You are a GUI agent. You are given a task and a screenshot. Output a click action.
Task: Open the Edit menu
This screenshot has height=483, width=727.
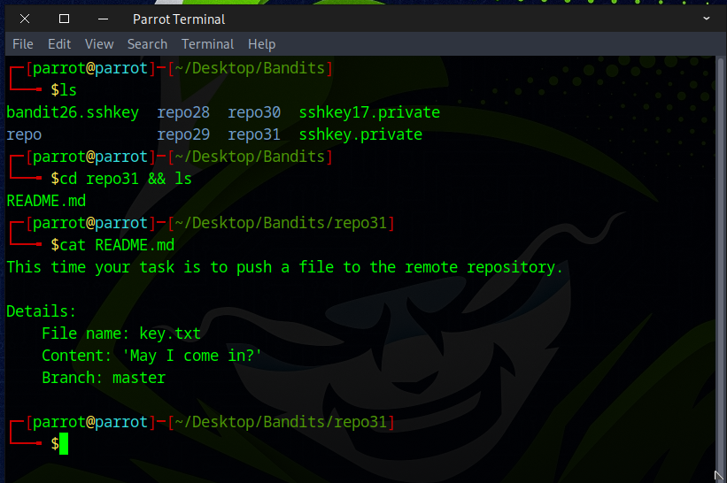59,44
